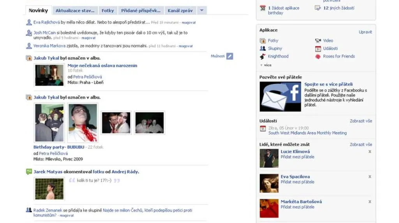Screen dimensions: 399x223
Task: Click the photo icon beside the Moje nečekaná oslava story
Action: pos(29,58)
